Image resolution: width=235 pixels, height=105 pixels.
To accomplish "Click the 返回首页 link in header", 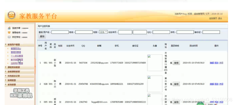I will click(x=213, y=18).
